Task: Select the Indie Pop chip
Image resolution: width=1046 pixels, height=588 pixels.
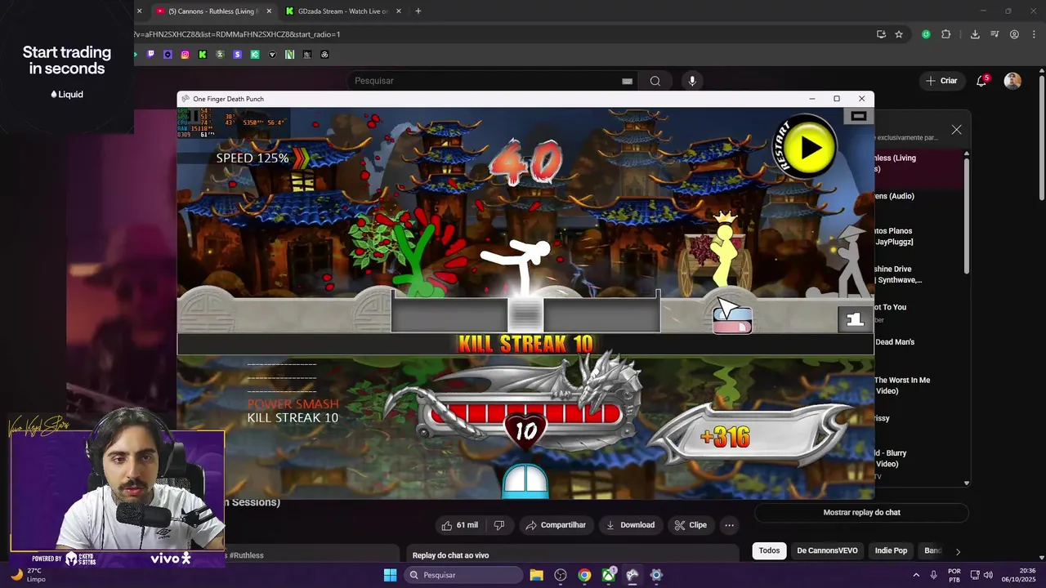Action: click(x=891, y=550)
